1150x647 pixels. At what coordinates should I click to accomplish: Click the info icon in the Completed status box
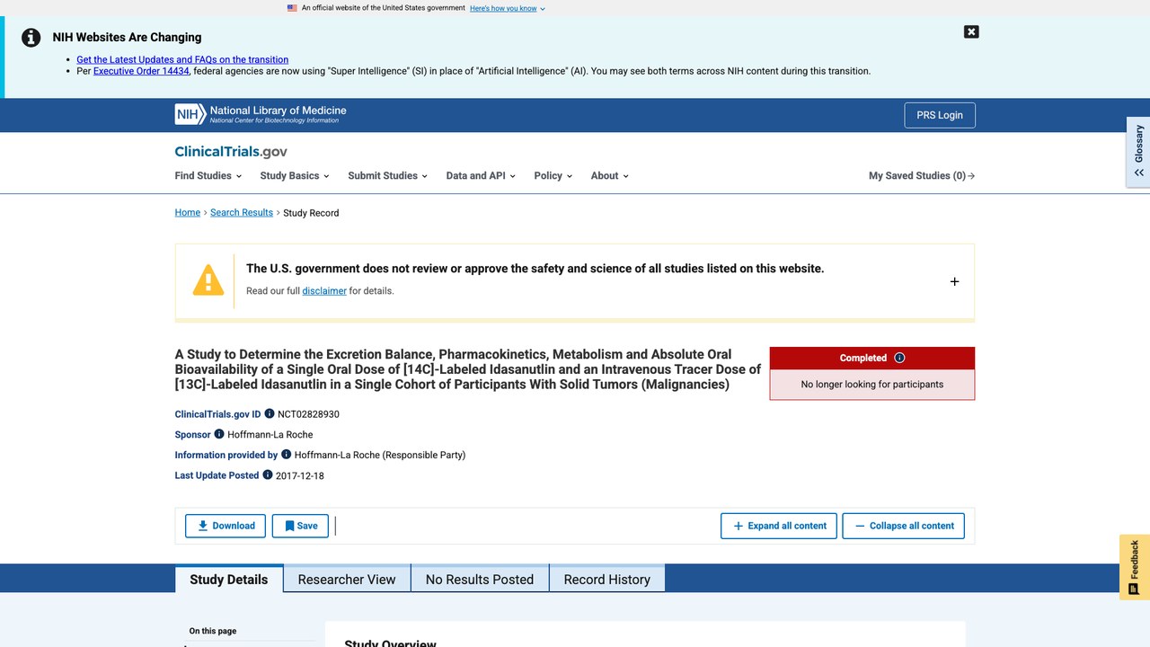(x=899, y=358)
